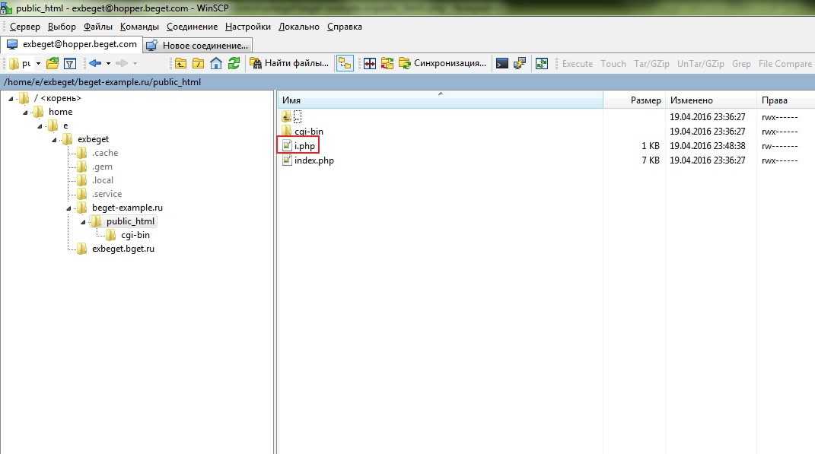The height and width of the screenshot is (454, 815).
Task: Open the file filter icon
Action: coord(70,64)
